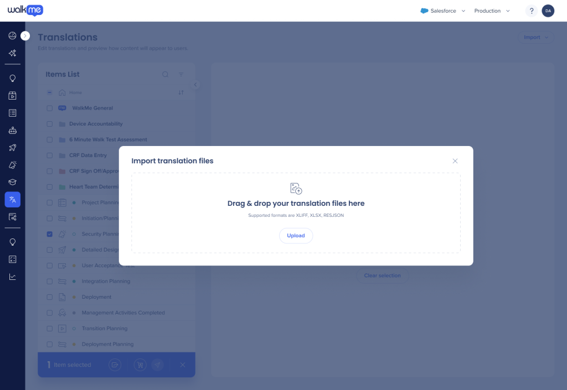Check the WalkMe General checkbox
Image resolution: width=567 pixels, height=390 pixels.
(50, 108)
